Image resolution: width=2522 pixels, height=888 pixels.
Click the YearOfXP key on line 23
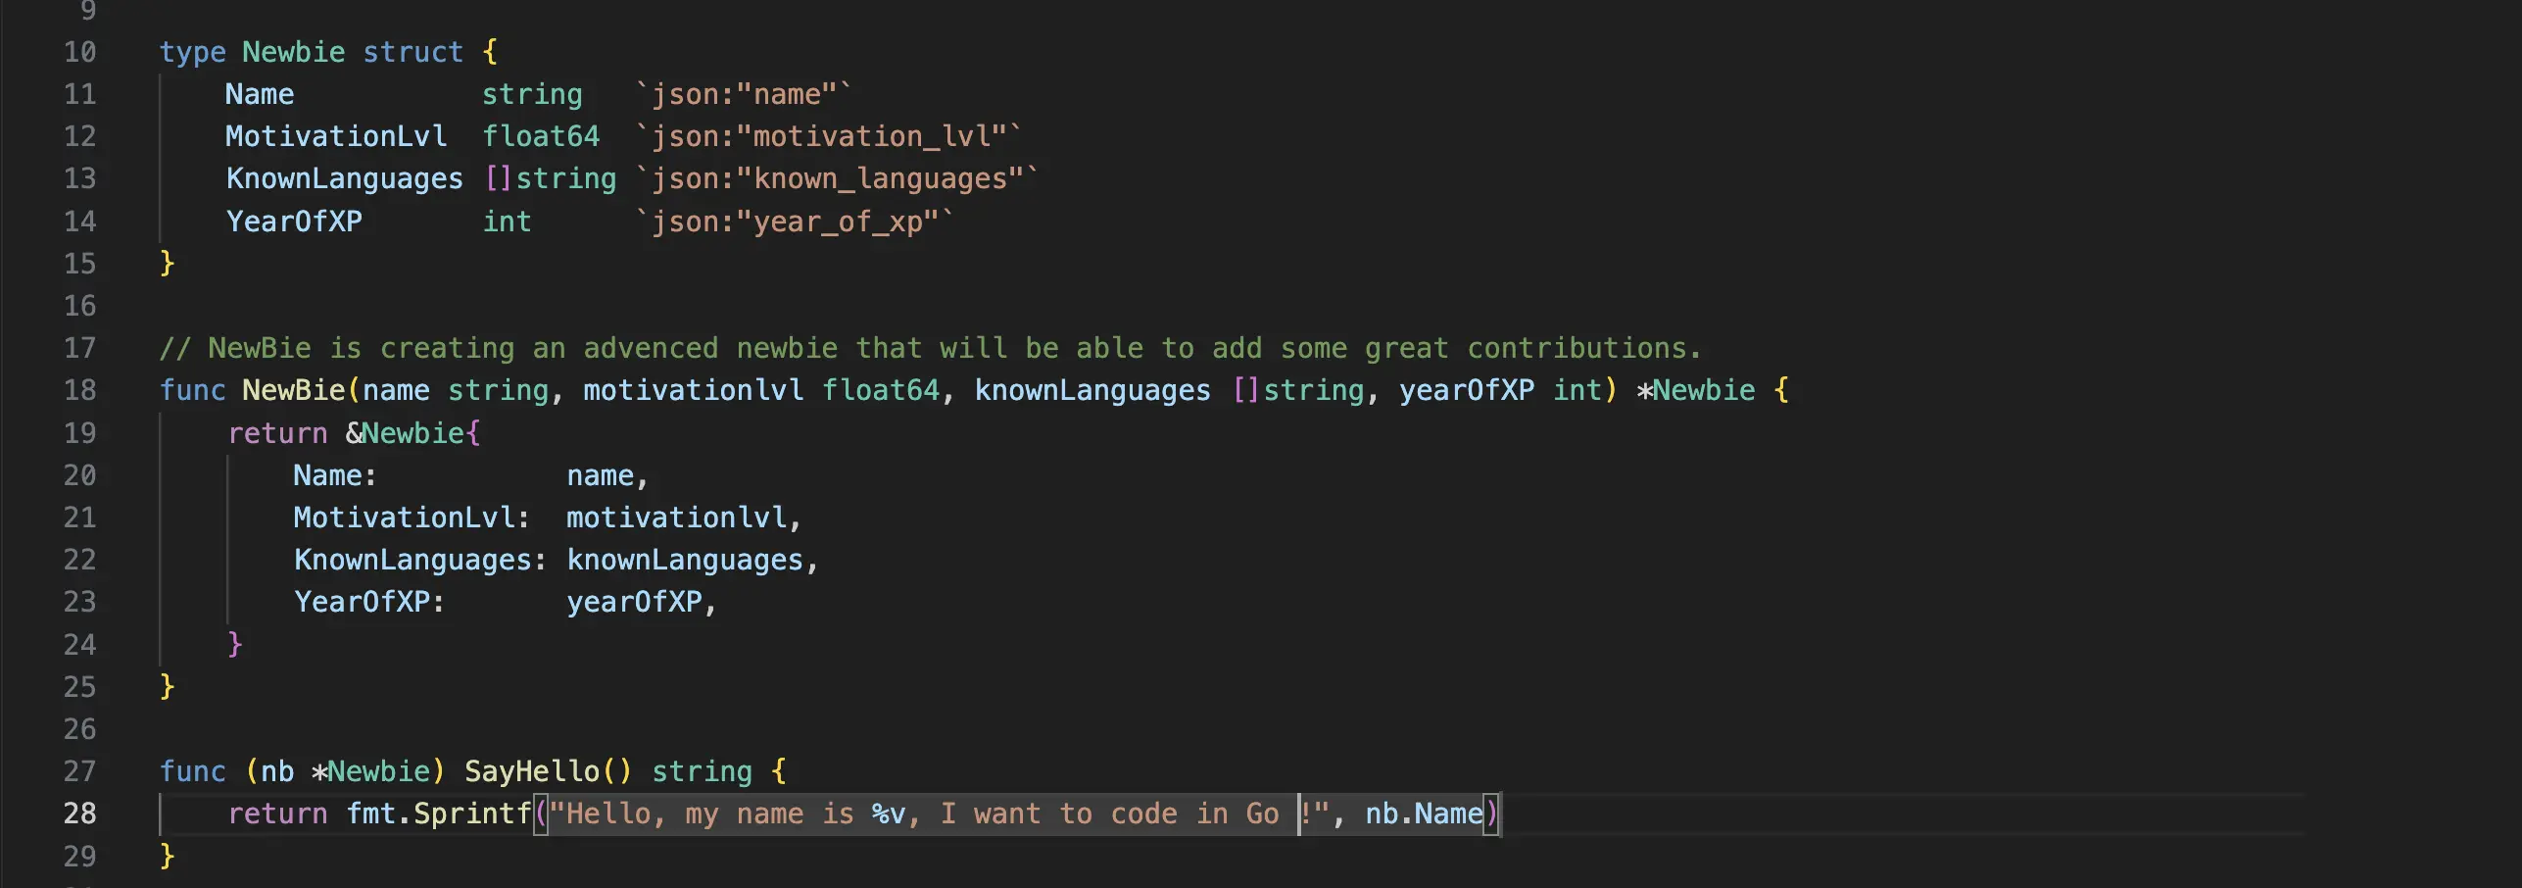pyautogui.click(x=363, y=602)
